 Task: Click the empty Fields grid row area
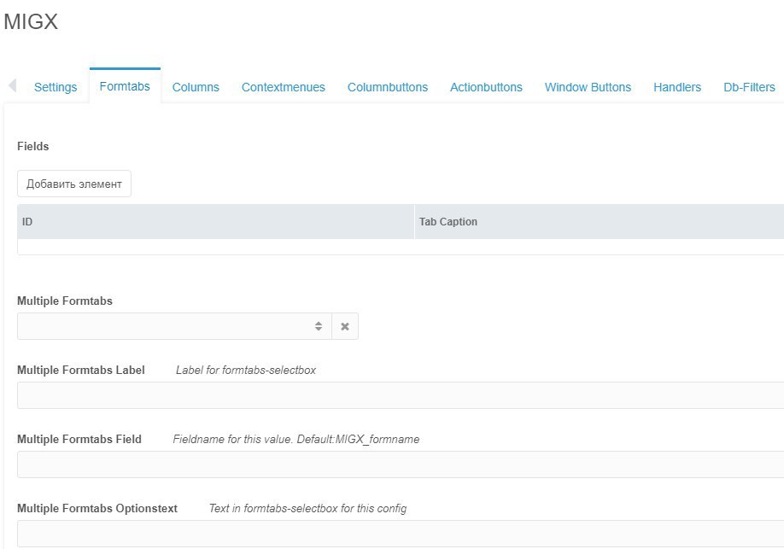coord(400,247)
